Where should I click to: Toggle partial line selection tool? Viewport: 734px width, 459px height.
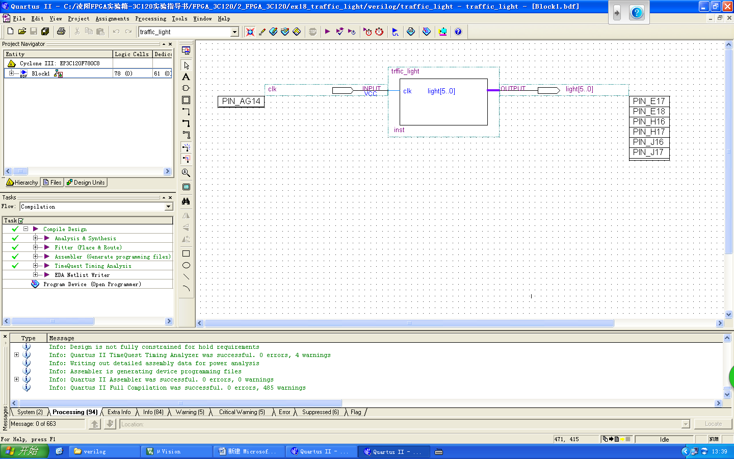(x=186, y=159)
